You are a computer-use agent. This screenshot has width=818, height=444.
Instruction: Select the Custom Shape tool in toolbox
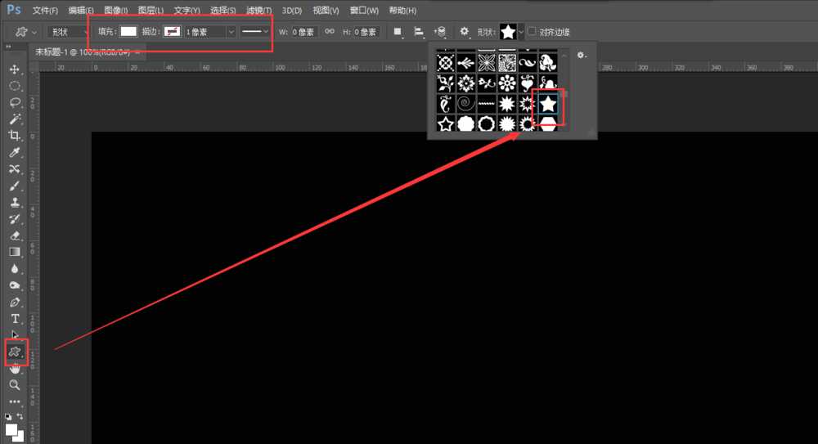coord(15,352)
